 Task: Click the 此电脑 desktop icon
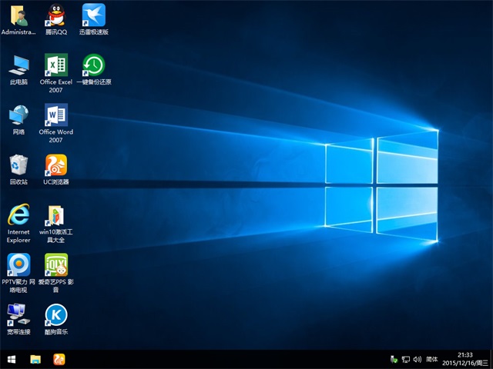tap(18, 65)
